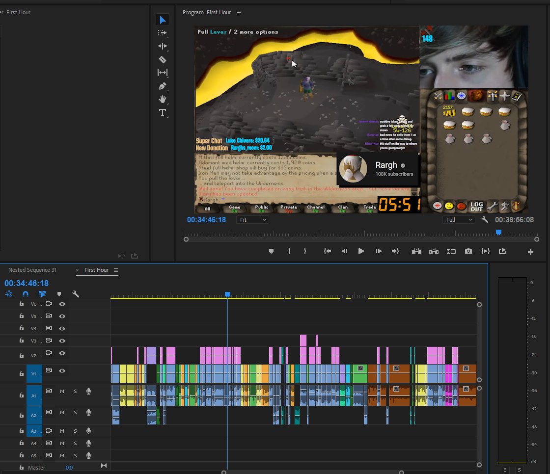Open the Fit zoom level dropdown
Viewport: 550px width, 474px height.
coord(252,220)
